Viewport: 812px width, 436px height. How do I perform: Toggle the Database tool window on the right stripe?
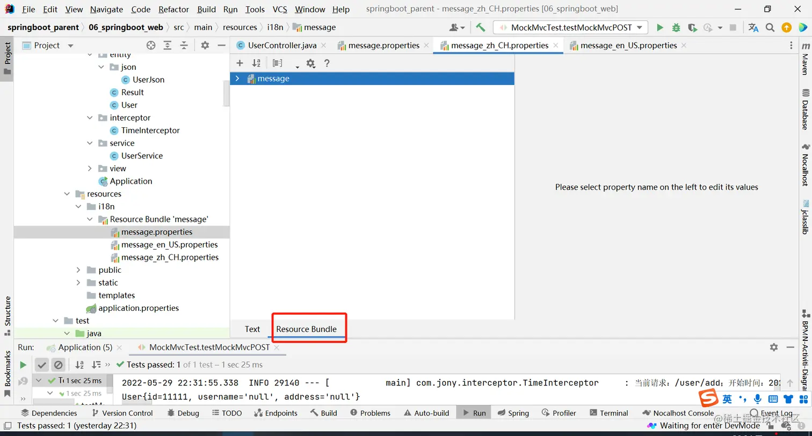tap(805, 110)
